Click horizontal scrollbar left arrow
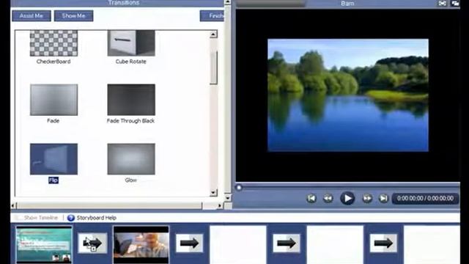Image resolution: width=469 pixels, height=264 pixels. tap(13, 205)
